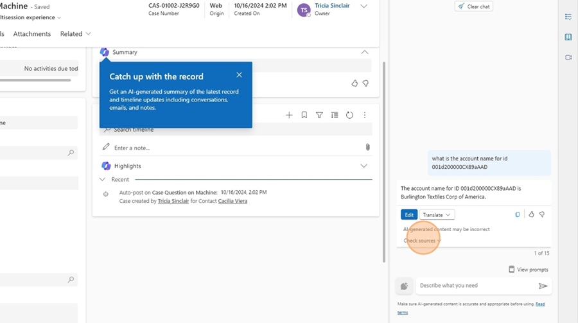Copy the Copilot response with copy icon
This screenshot has width=578, height=323.
(x=518, y=214)
